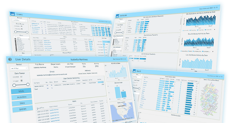Click date slider handle in Search window

point(139,88)
